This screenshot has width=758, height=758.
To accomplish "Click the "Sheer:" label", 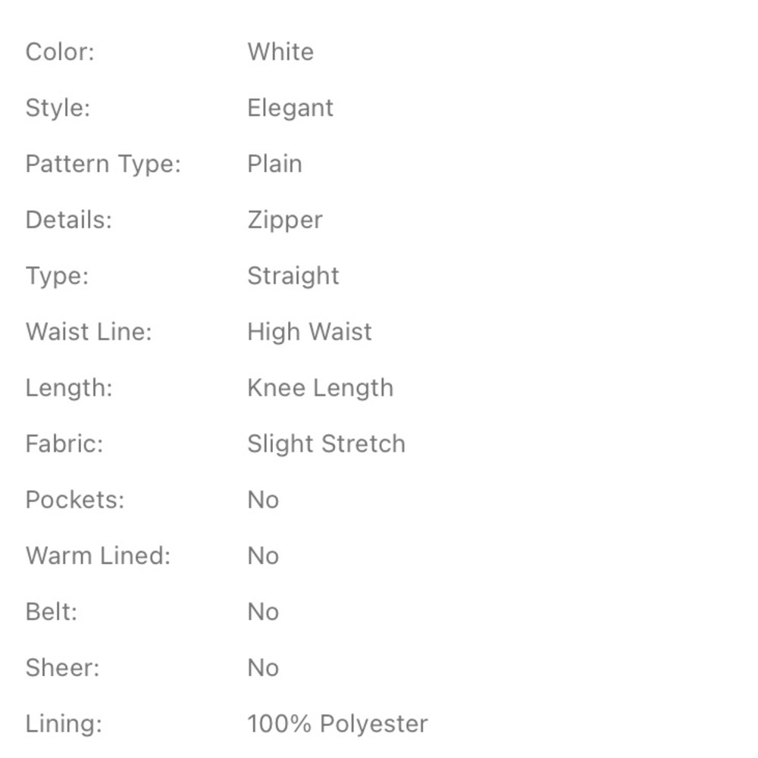I will [62, 668].
